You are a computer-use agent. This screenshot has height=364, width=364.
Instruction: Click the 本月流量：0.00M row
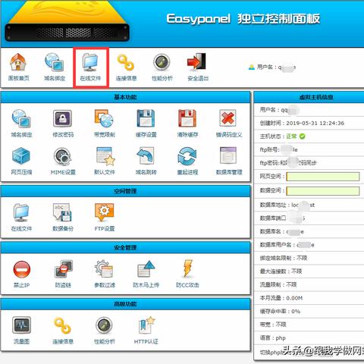(309, 298)
